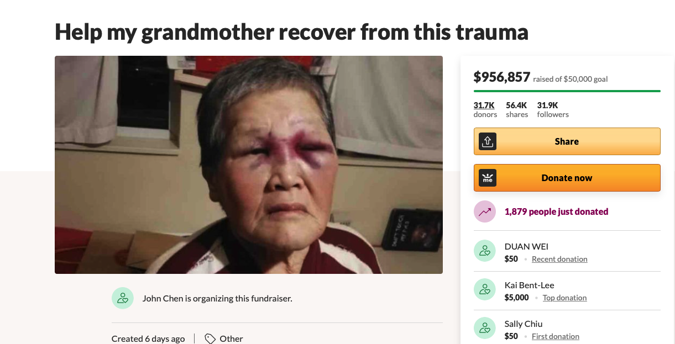Click DUAN WEI's donor avatar icon

(485, 251)
